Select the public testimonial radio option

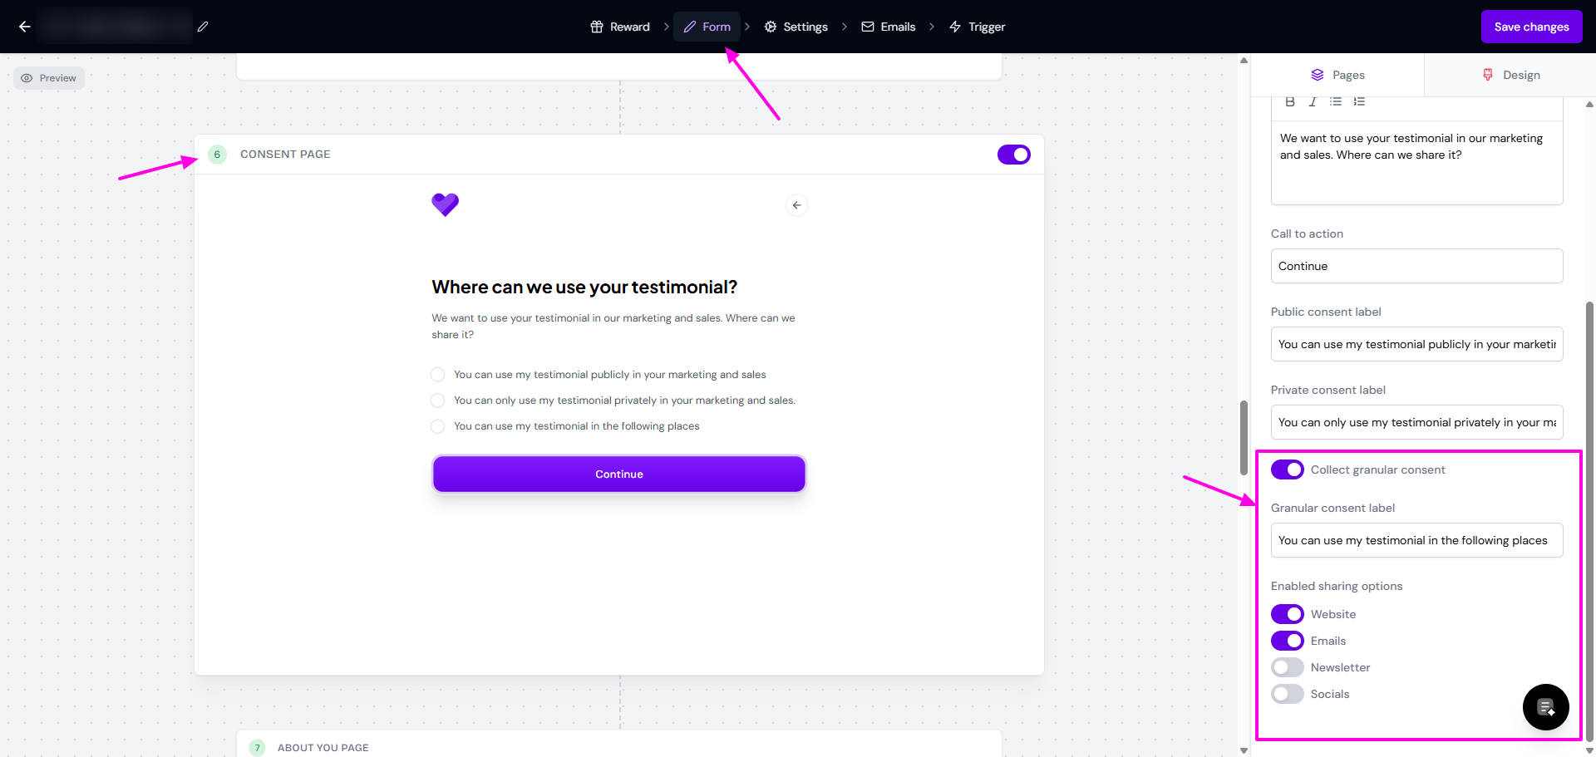(438, 375)
